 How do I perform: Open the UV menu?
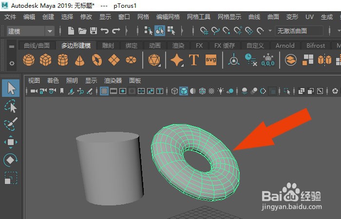[309, 17]
